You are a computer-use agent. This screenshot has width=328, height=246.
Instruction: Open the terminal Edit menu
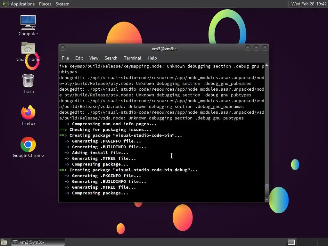pos(79,58)
